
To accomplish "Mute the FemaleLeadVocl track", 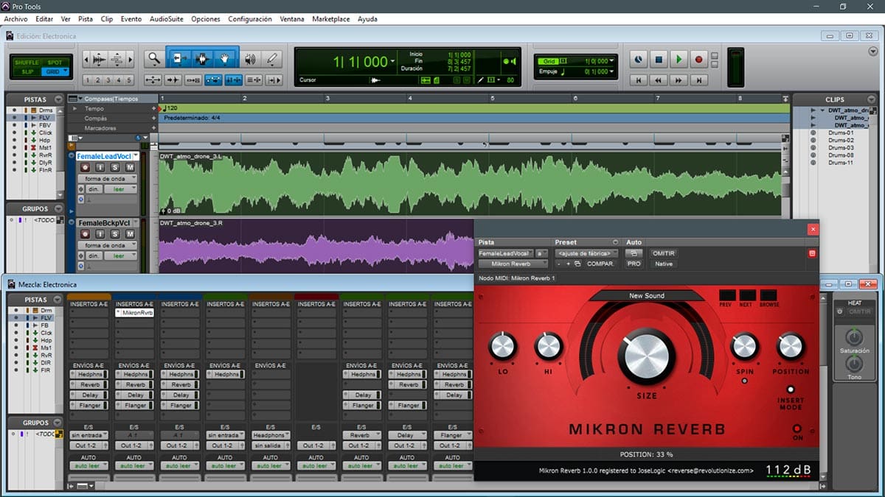I will [x=130, y=168].
